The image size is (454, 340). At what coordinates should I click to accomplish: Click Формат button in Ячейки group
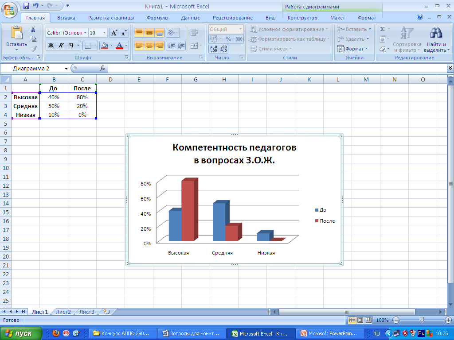[352, 49]
